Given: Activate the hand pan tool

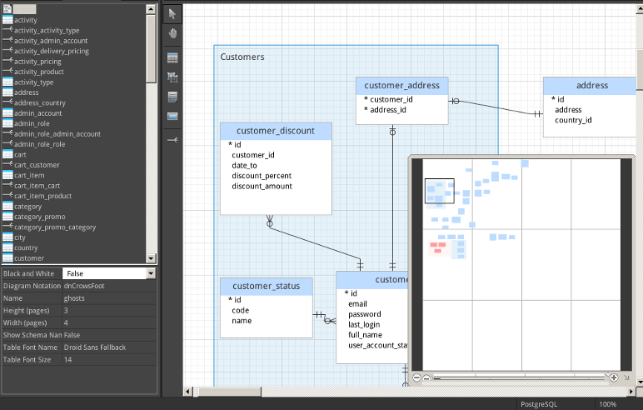Looking at the screenshot, I should click(172, 33).
